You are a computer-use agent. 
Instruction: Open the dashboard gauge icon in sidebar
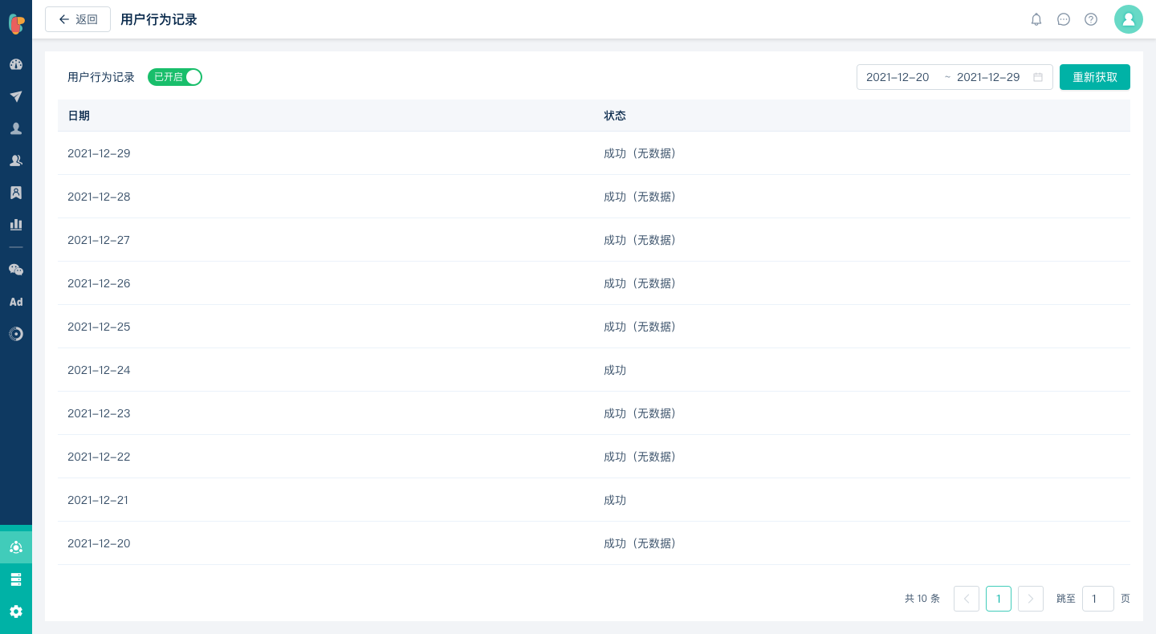(x=16, y=64)
